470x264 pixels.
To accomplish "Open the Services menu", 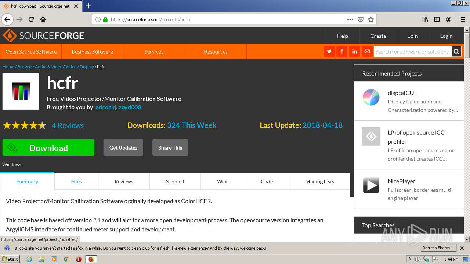I will (154, 52).
